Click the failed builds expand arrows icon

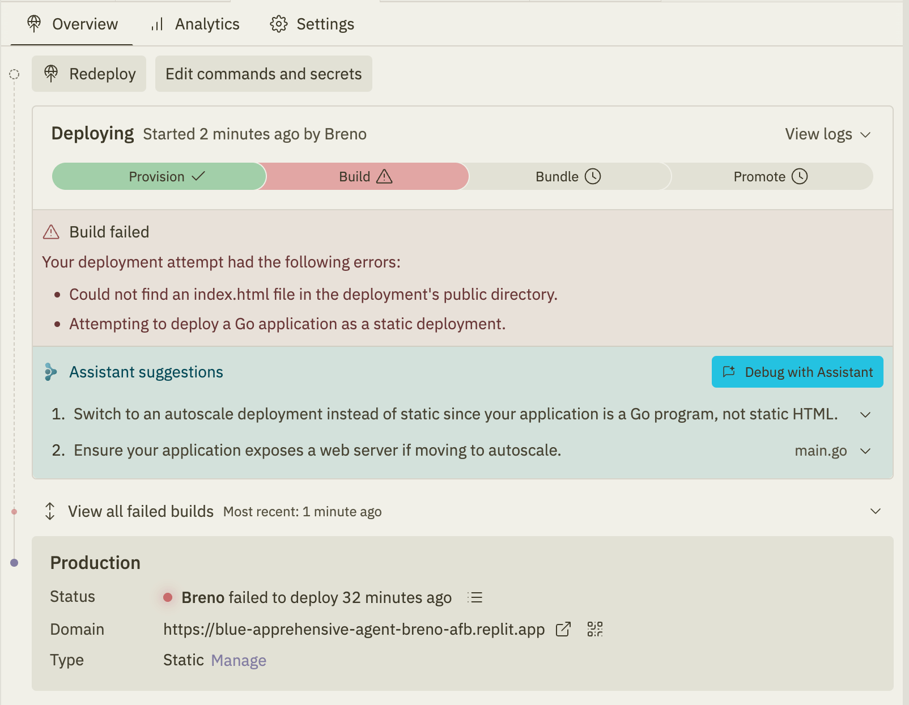coord(50,511)
